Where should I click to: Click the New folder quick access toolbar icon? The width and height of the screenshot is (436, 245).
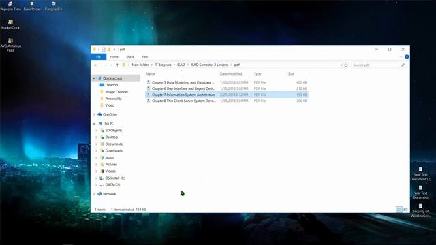[x=109, y=50]
